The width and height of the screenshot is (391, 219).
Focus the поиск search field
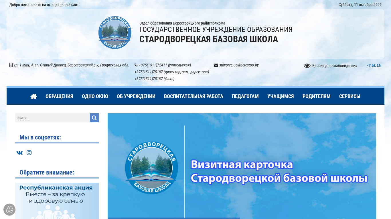(x=52, y=118)
